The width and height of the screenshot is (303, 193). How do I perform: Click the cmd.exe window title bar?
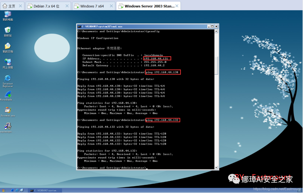pyautogui.click(x=148, y=26)
